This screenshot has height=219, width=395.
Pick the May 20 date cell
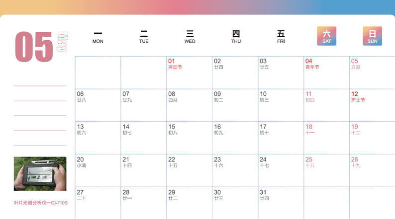point(98,170)
